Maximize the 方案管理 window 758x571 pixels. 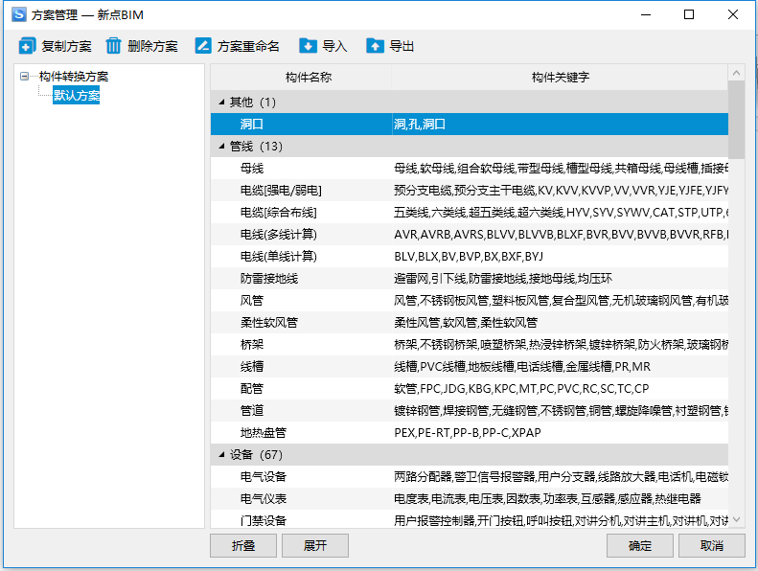[x=689, y=14]
